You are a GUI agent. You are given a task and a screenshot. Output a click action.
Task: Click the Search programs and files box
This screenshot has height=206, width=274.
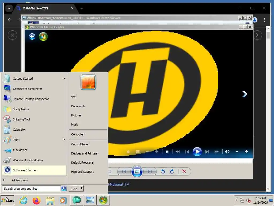[x=32, y=189]
